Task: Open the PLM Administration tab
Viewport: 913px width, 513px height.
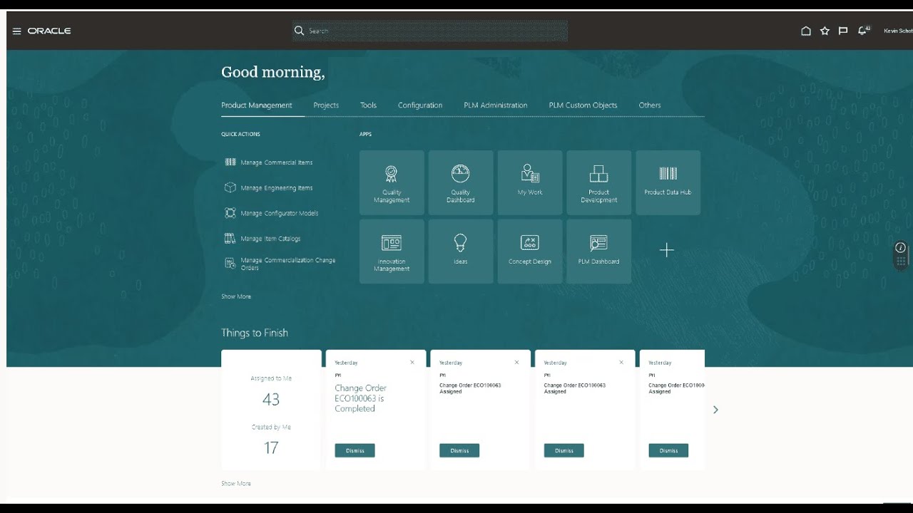Action: coord(496,105)
